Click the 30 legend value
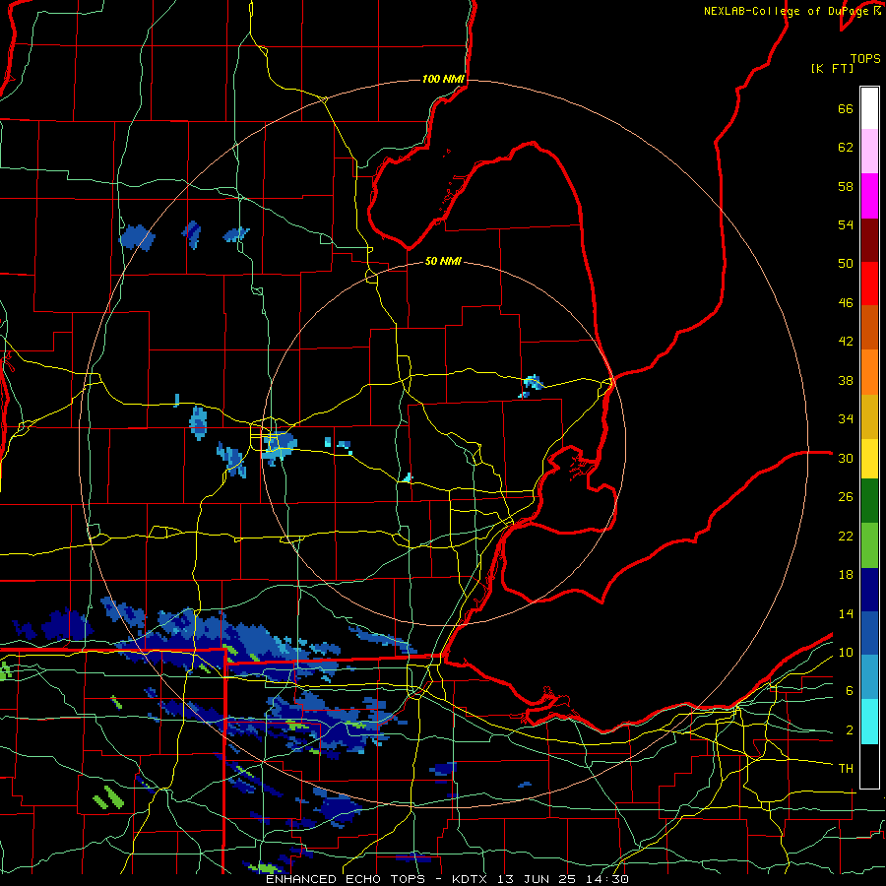Screen dimensions: 886x886 click(x=846, y=458)
